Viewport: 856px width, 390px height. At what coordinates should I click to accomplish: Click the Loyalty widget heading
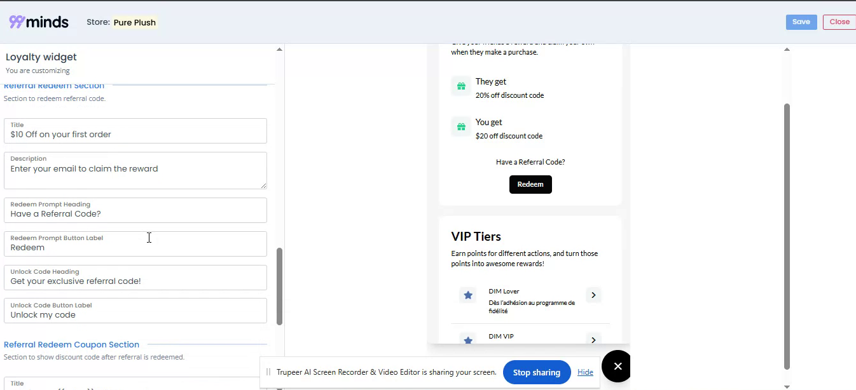click(41, 57)
